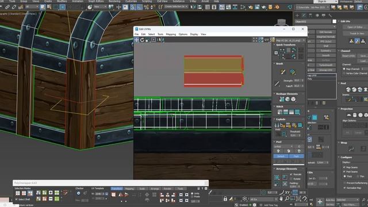The height and width of the screenshot is (207, 368).
Task: Select the Move tool in Edit UVWs toolbar
Action: 137,40
